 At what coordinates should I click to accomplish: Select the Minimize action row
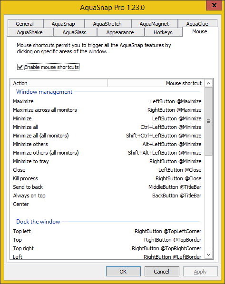click(x=107, y=118)
